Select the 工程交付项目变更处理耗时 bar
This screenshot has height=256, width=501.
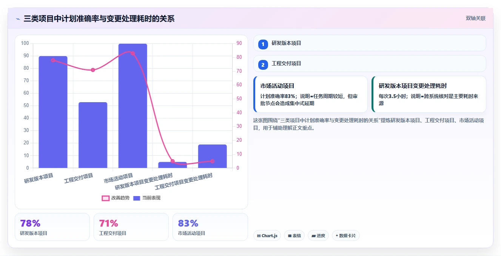click(x=212, y=156)
